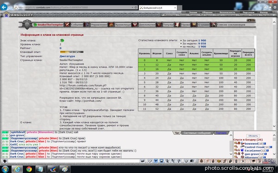Click the Клановый опыт progress bar
The height and width of the screenshot is (173, 278).
pos(72,52)
